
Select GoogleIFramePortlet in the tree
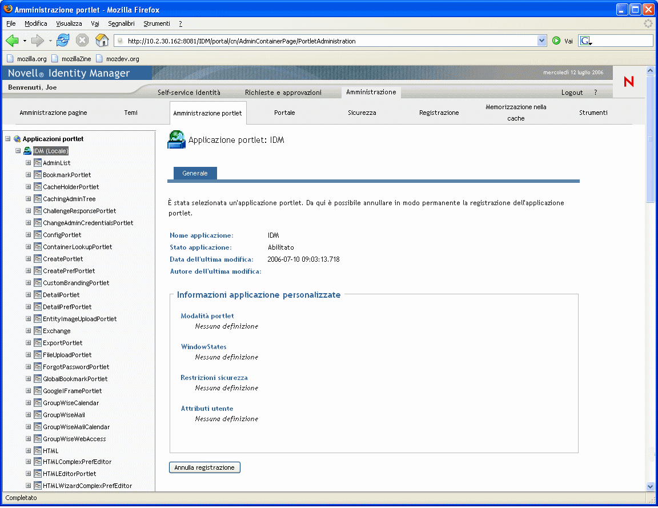pos(72,391)
